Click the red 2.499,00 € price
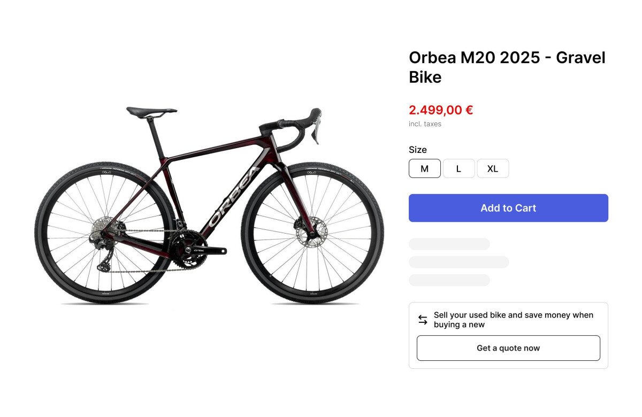 pyautogui.click(x=441, y=110)
